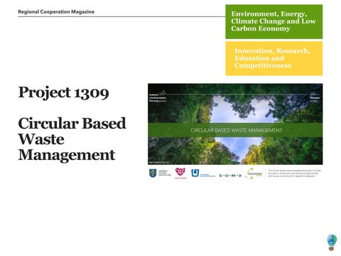Click the green Circular Based Waste Management band
341x256 pixels.
tap(235, 130)
